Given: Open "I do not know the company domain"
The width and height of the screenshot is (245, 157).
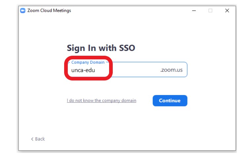Looking at the screenshot, I should pos(102,101).
